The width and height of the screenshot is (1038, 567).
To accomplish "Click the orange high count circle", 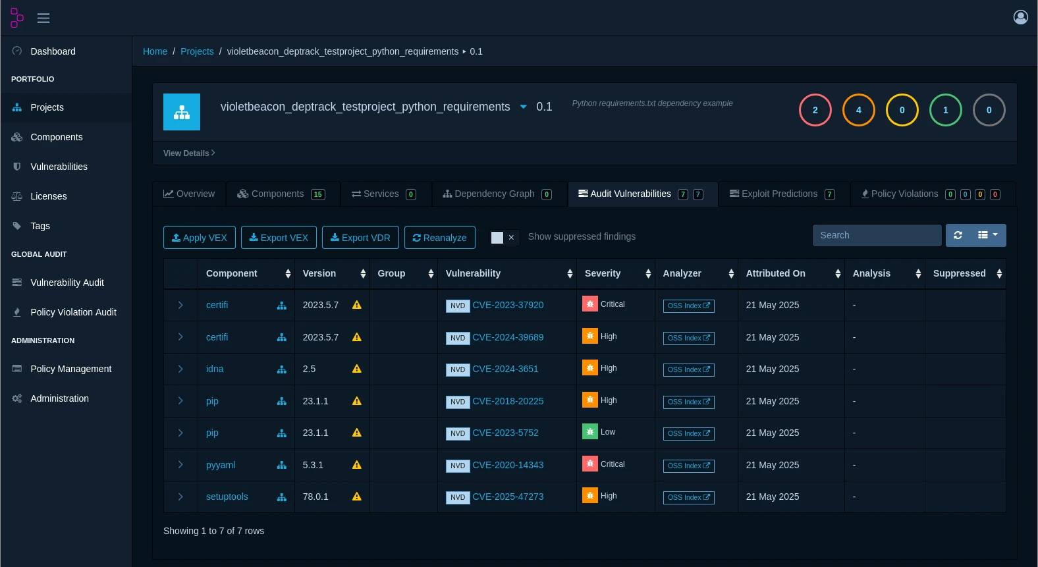I will pos(859,110).
